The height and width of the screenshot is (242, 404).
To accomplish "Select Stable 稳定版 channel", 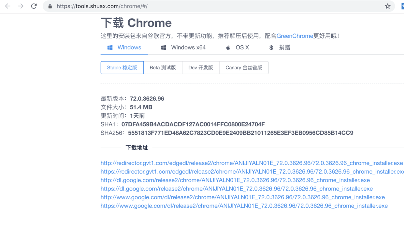I will 122,68.
